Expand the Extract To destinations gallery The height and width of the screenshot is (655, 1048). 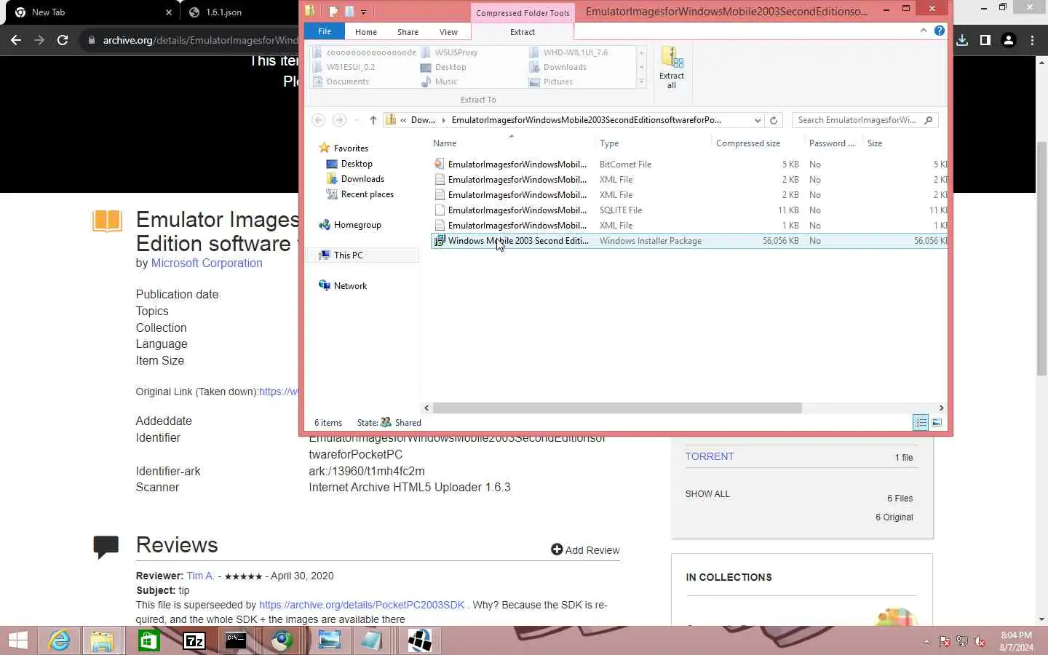pos(641,82)
